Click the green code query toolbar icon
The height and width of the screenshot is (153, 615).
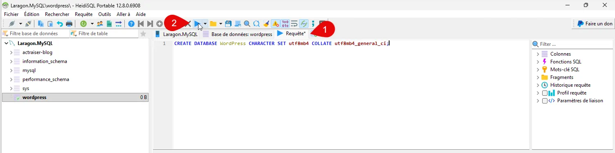[x=304, y=24]
